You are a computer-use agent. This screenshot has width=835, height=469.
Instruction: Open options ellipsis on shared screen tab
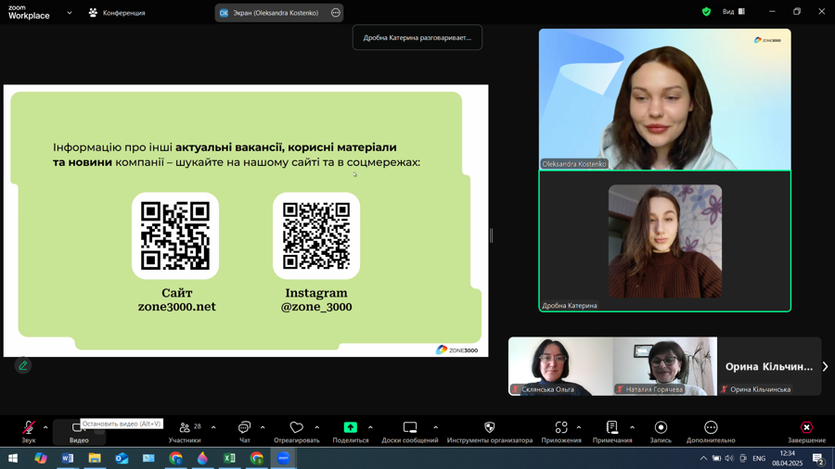pos(336,13)
